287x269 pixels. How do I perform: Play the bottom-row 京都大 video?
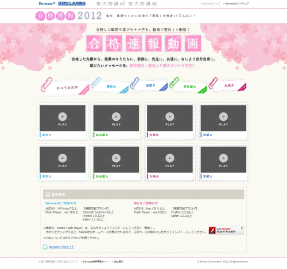coord(223,160)
